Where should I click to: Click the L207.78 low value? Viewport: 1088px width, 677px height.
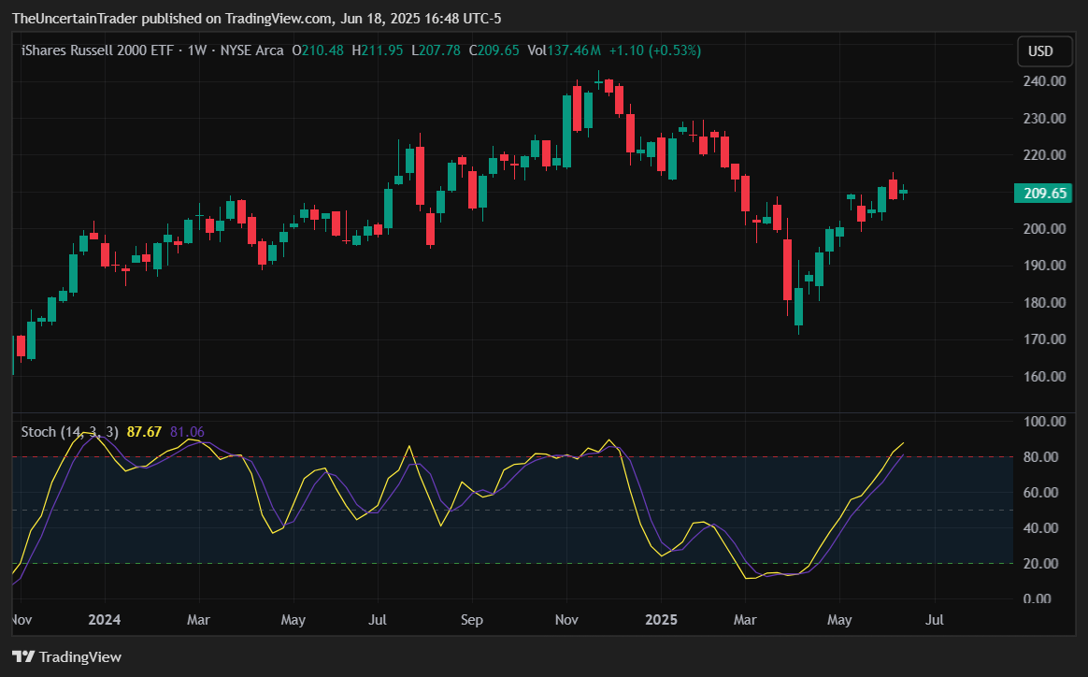tap(436, 50)
